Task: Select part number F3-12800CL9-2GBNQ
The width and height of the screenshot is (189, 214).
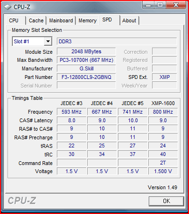Action: (x=86, y=77)
